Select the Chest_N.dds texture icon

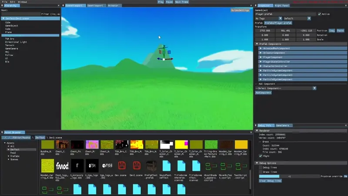[107, 145]
